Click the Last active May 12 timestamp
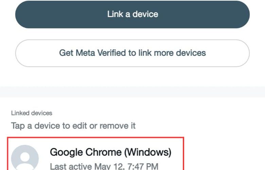 coord(104,166)
